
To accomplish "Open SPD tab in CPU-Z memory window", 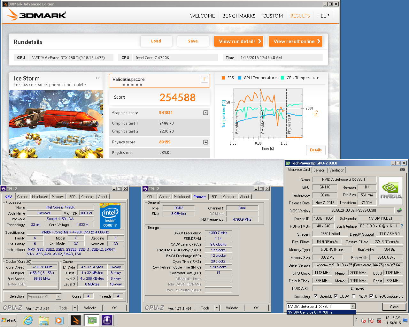I will 214,197.
